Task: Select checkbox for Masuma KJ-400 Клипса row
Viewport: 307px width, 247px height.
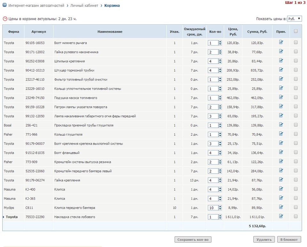Action: coord(296,189)
